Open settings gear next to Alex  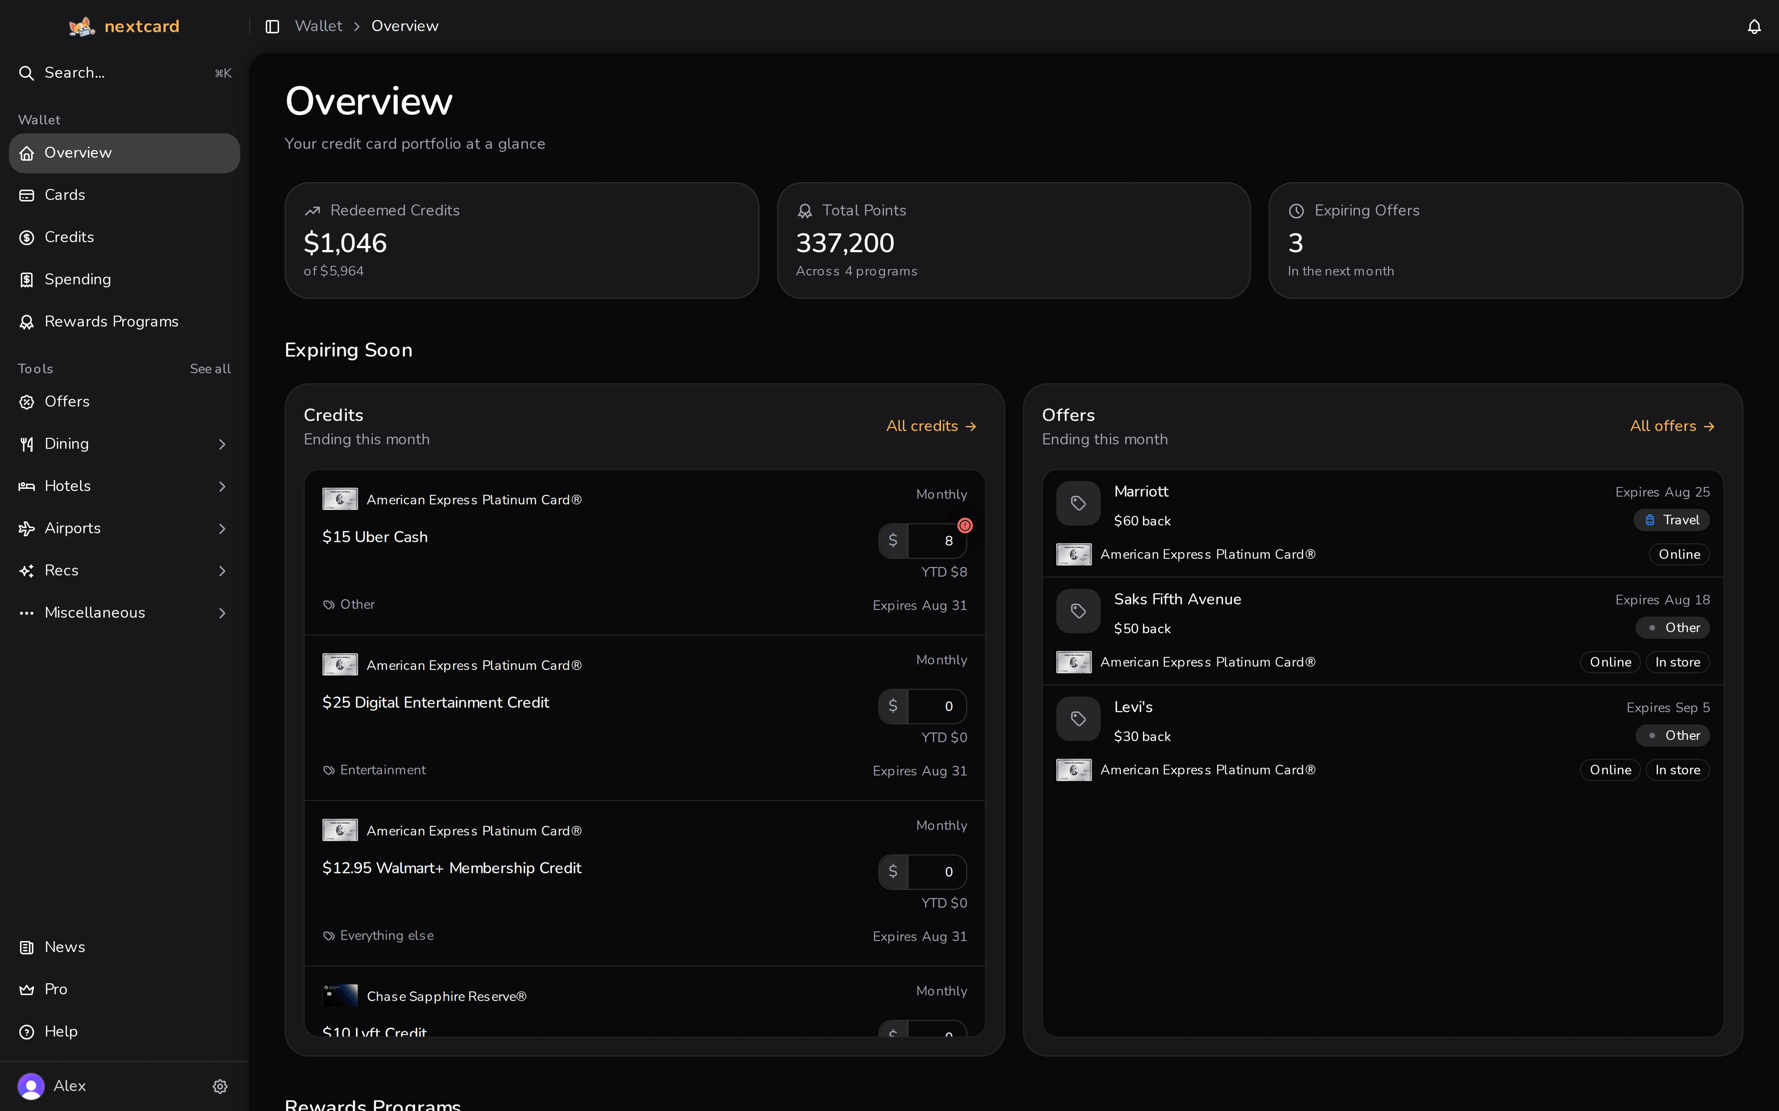point(220,1086)
